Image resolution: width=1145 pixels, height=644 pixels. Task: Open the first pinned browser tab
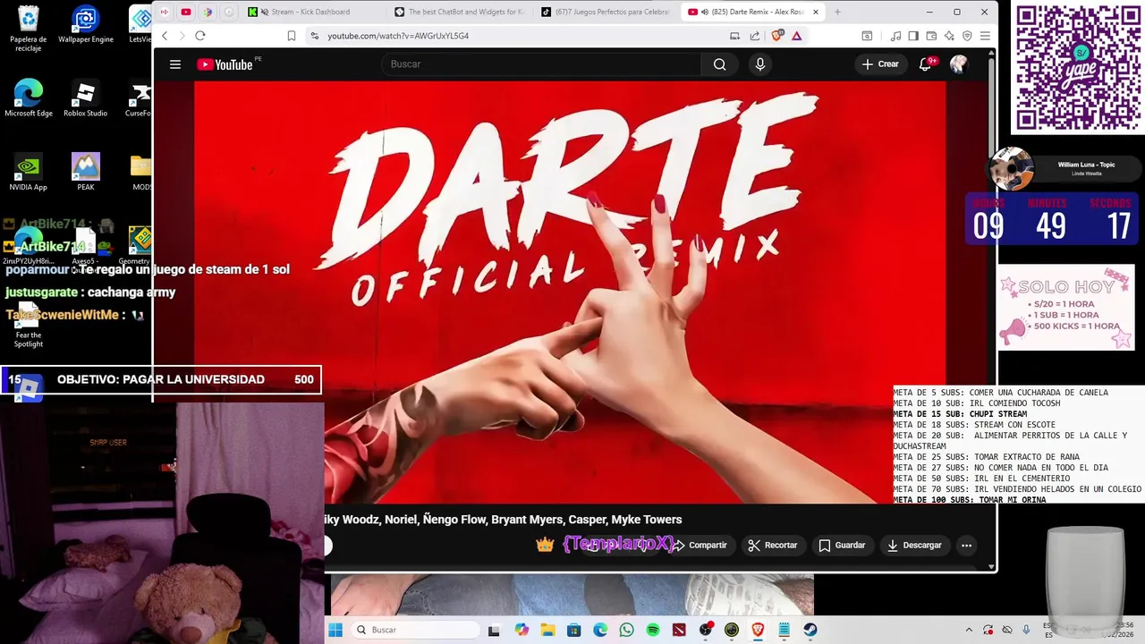(165, 12)
